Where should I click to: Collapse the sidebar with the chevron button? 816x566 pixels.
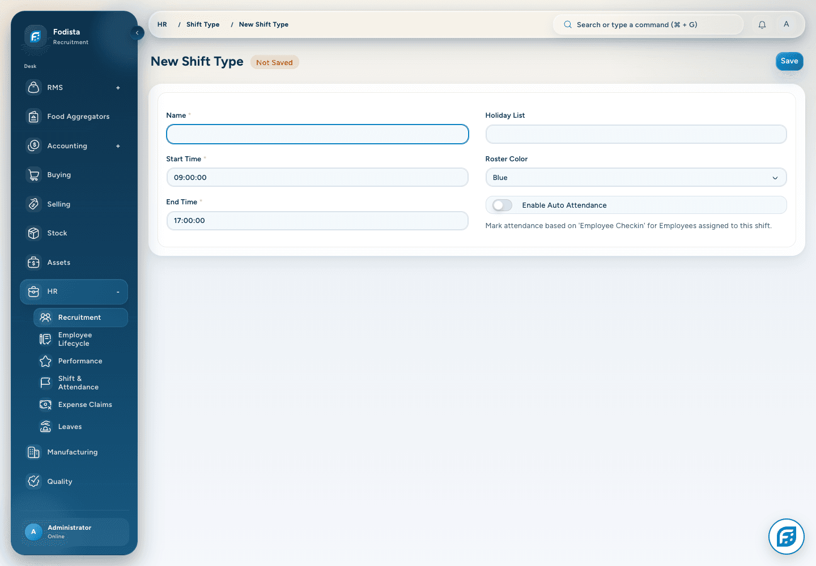tap(137, 33)
